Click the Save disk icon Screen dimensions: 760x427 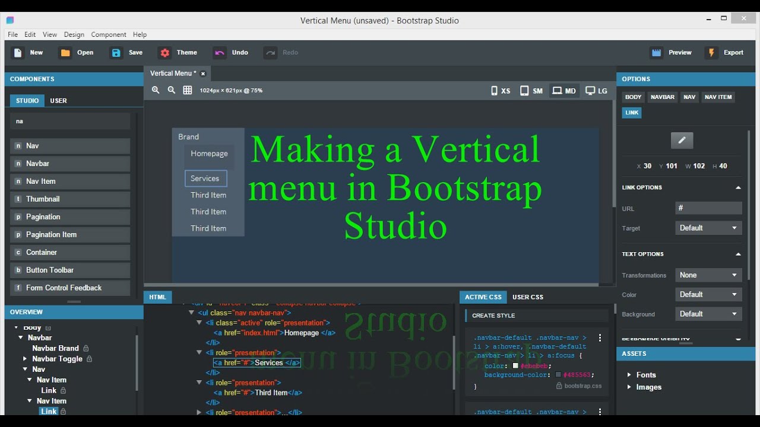pyautogui.click(x=116, y=53)
